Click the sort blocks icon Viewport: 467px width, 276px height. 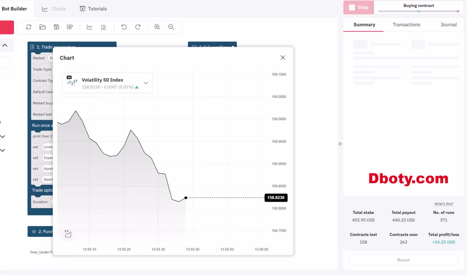(70, 27)
